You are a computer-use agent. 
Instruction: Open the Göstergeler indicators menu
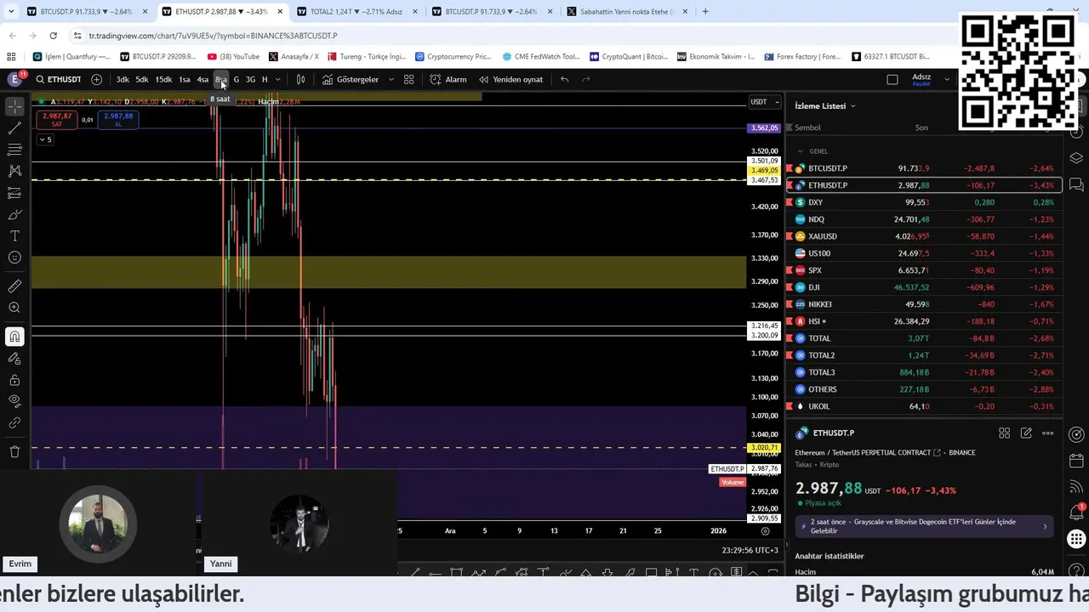click(x=351, y=79)
